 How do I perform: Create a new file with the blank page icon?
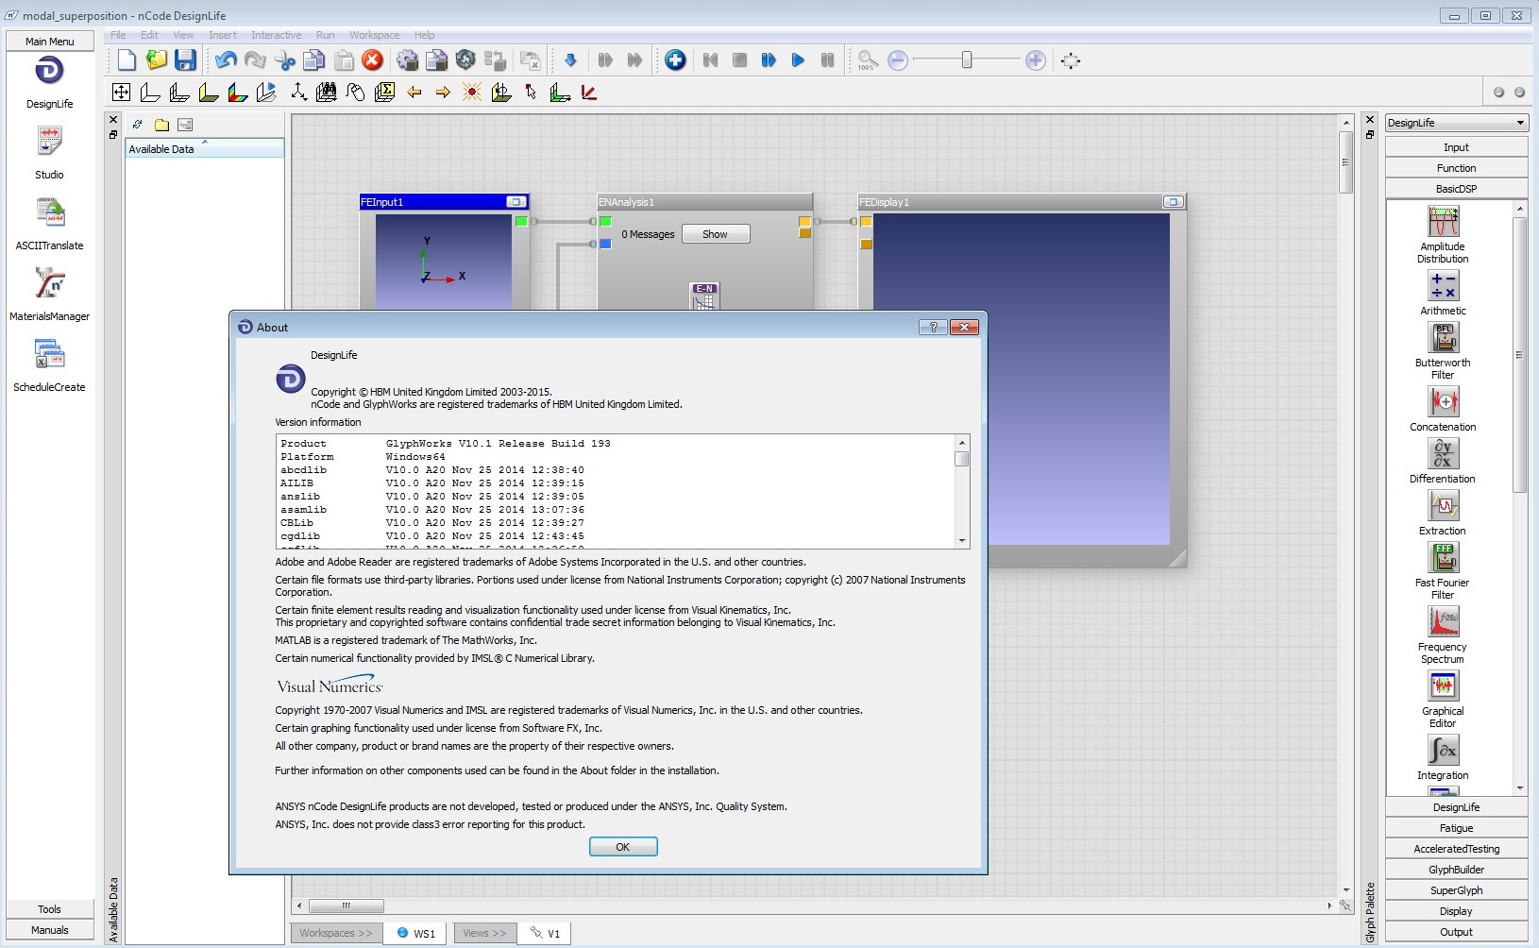(x=127, y=60)
